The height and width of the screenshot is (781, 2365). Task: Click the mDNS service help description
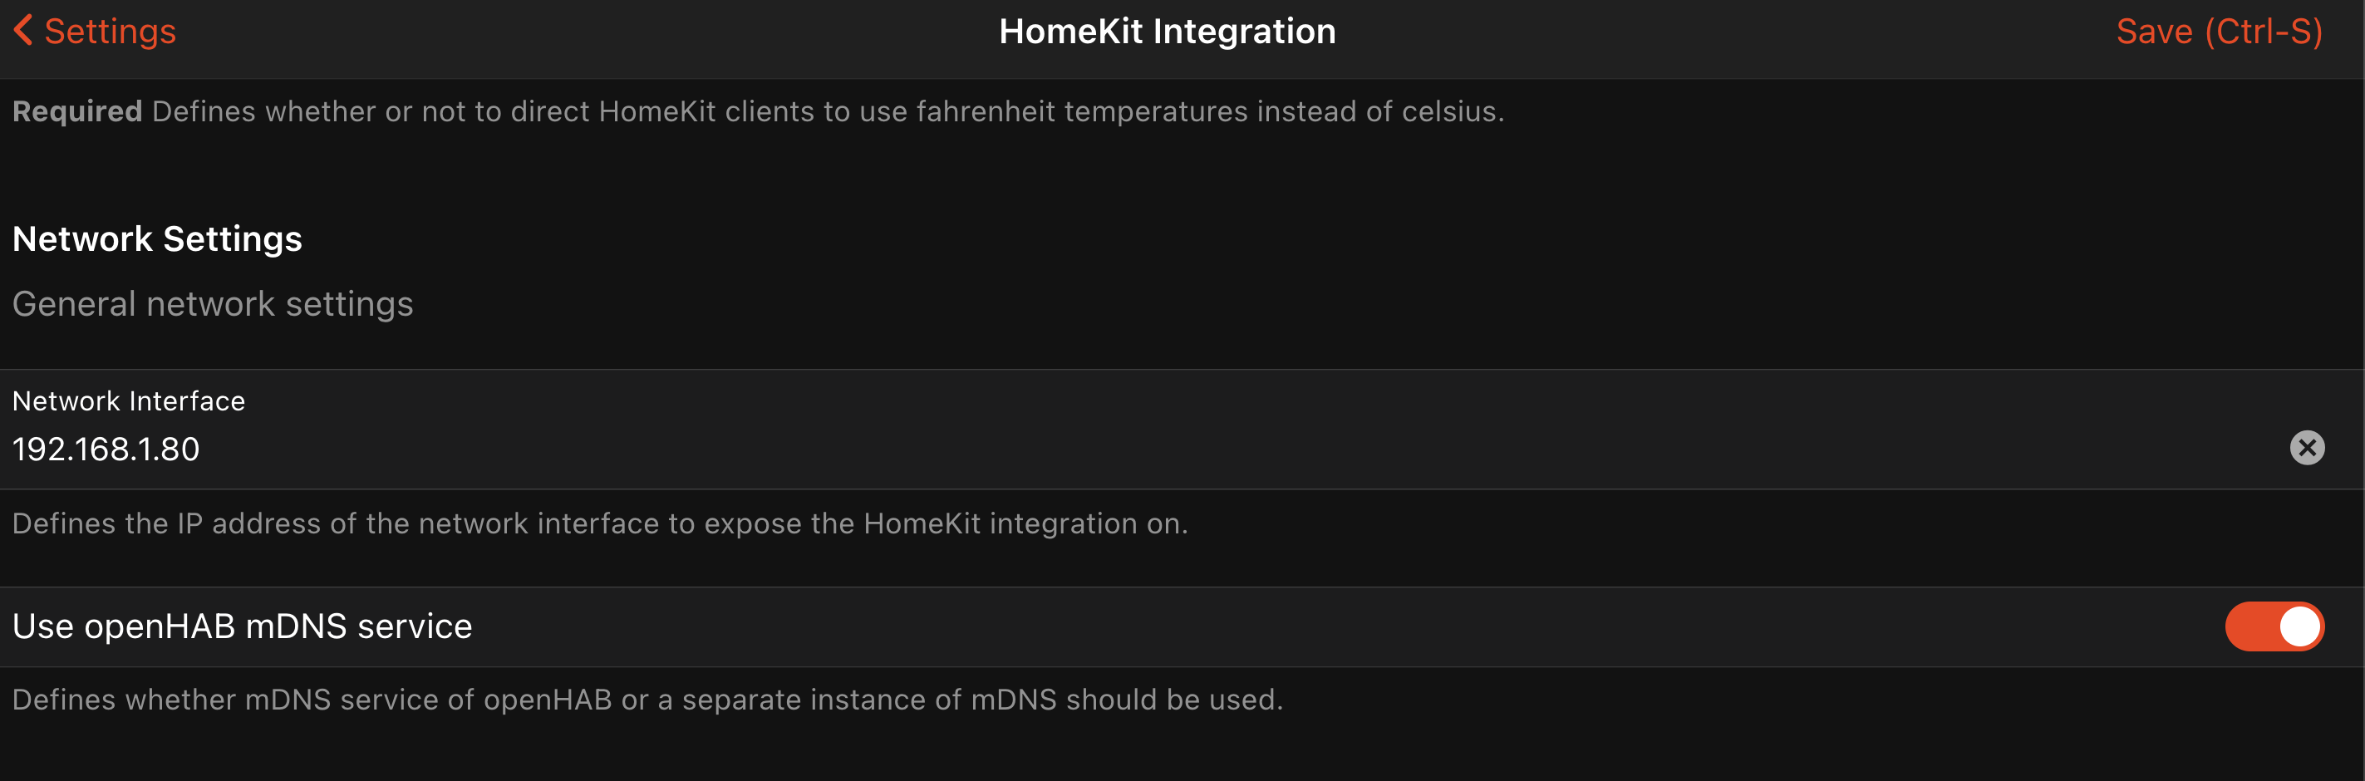click(x=647, y=700)
